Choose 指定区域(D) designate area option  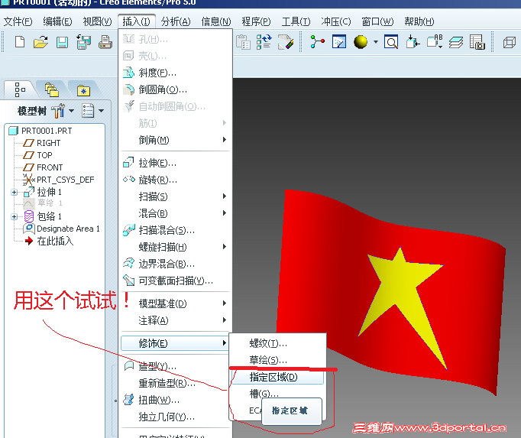coord(278,377)
